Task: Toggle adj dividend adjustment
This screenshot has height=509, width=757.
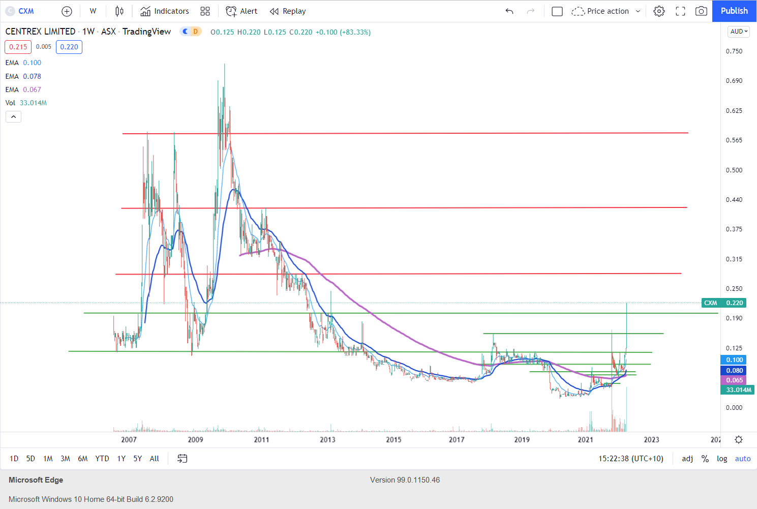Action: (x=687, y=459)
